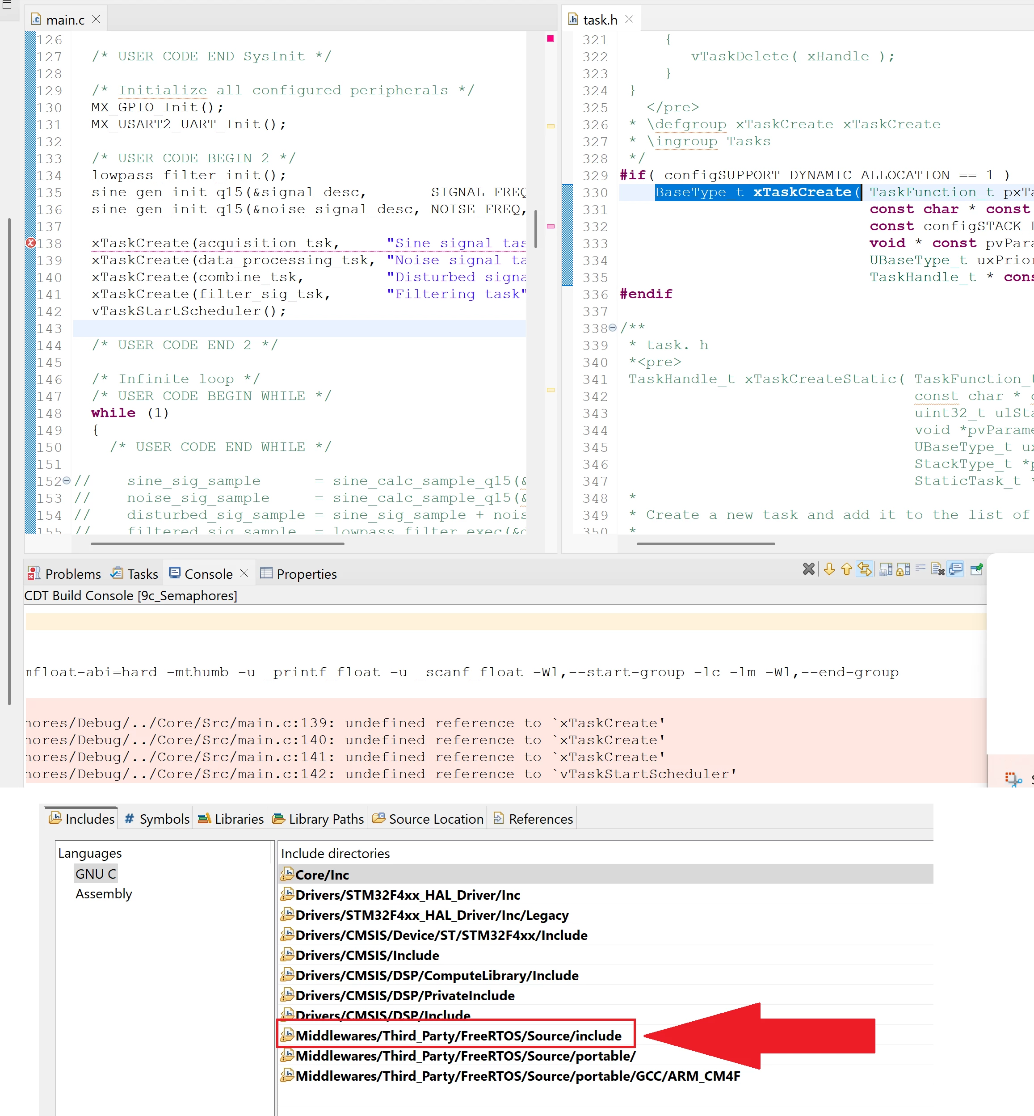Switch to the main.c editor tab

66,20
